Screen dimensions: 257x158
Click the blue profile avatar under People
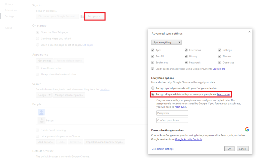tap(41, 112)
